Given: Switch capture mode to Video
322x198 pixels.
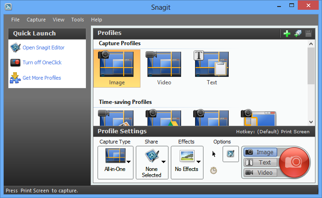Looking at the screenshot, I should pos(260,172).
